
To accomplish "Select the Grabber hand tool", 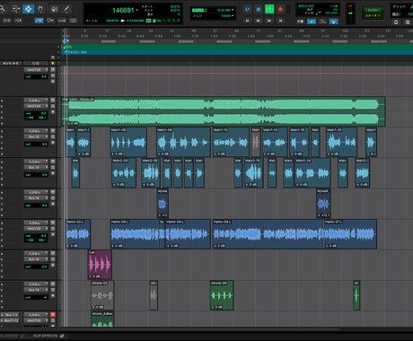I will coord(40,9).
